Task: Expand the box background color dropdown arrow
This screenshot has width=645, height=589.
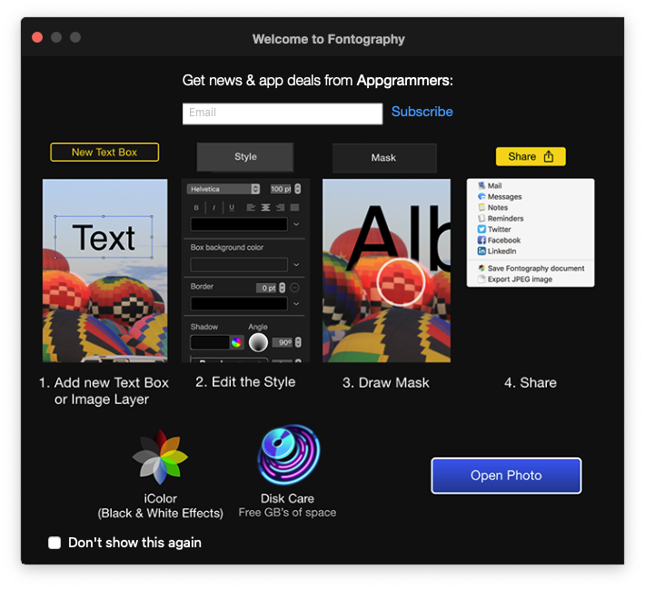Action: (x=296, y=265)
